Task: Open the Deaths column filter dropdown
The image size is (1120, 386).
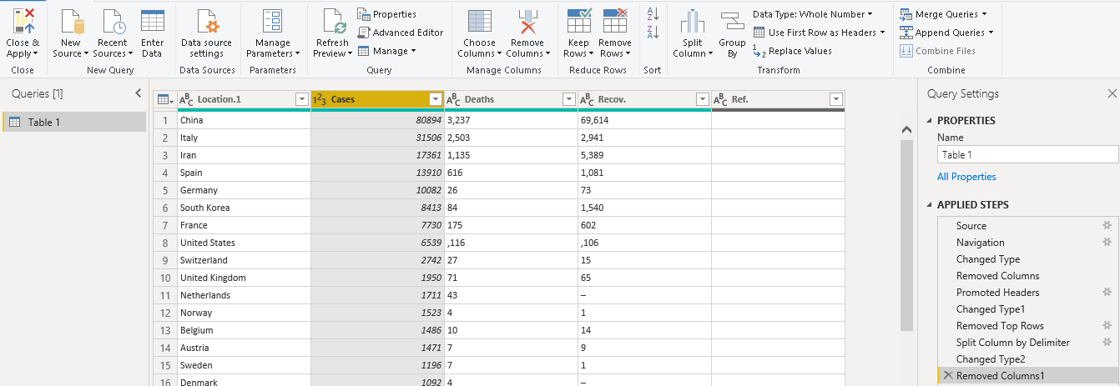Action: click(x=568, y=99)
